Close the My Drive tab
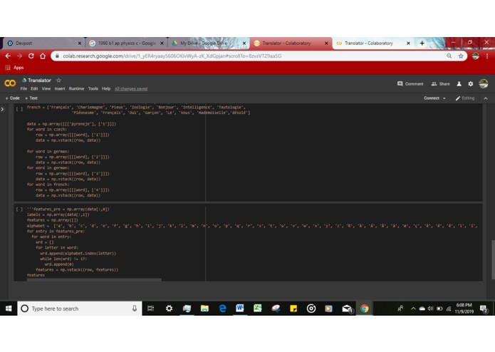The height and width of the screenshot is (352, 495). [244, 43]
